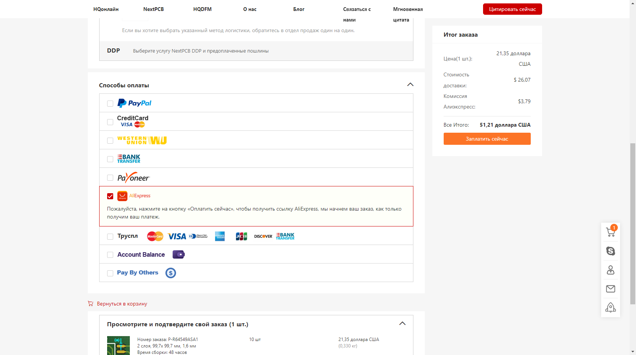Open Связаться с нами menu item
Image resolution: width=636 pixels, height=355 pixels.
click(357, 14)
